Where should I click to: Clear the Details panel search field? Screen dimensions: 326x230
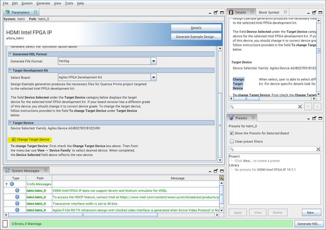coord(300,107)
